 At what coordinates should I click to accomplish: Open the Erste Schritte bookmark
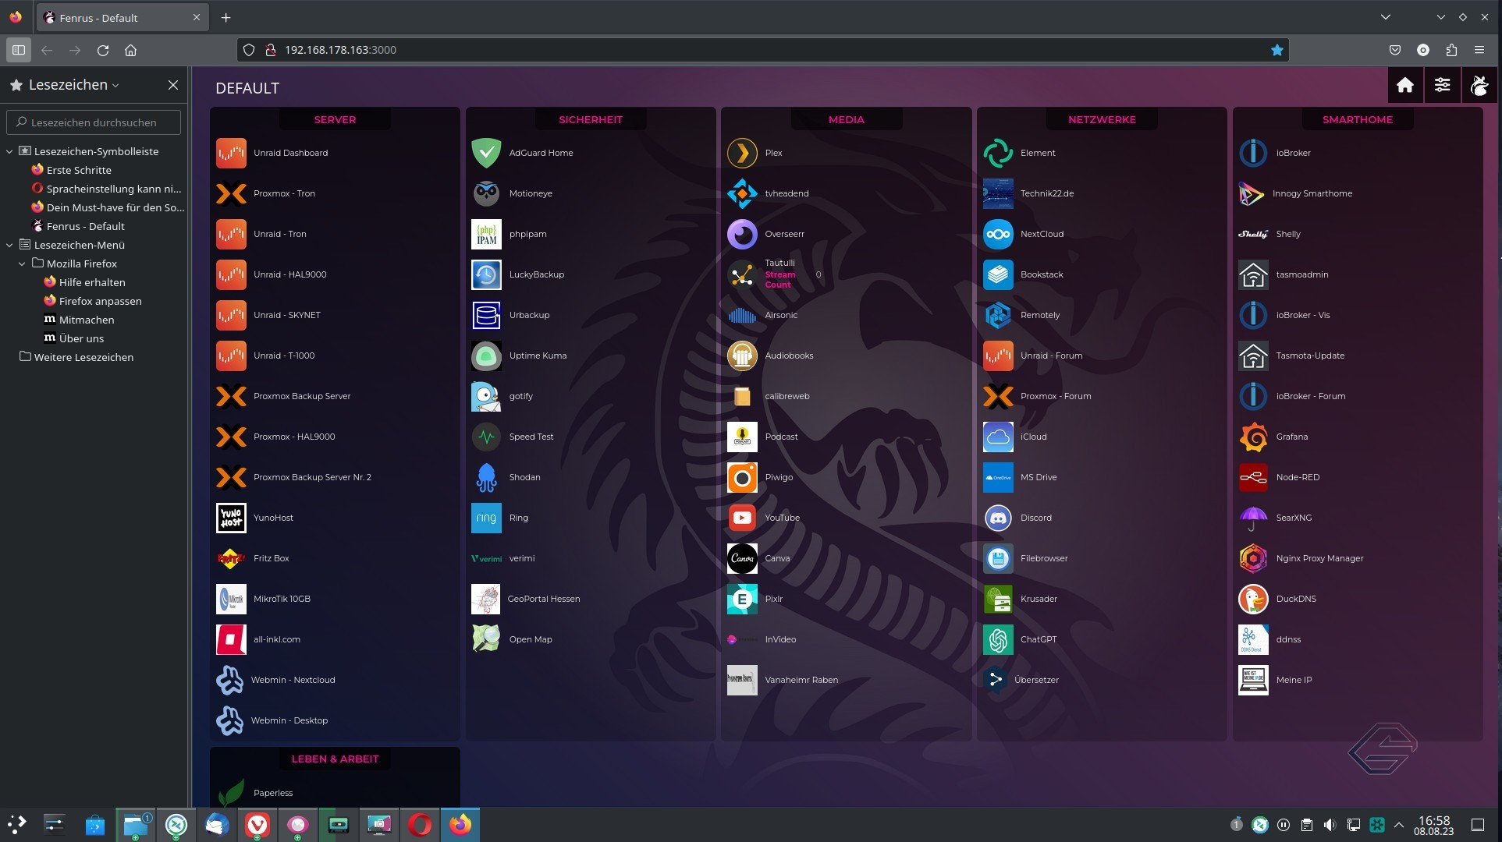click(x=71, y=170)
